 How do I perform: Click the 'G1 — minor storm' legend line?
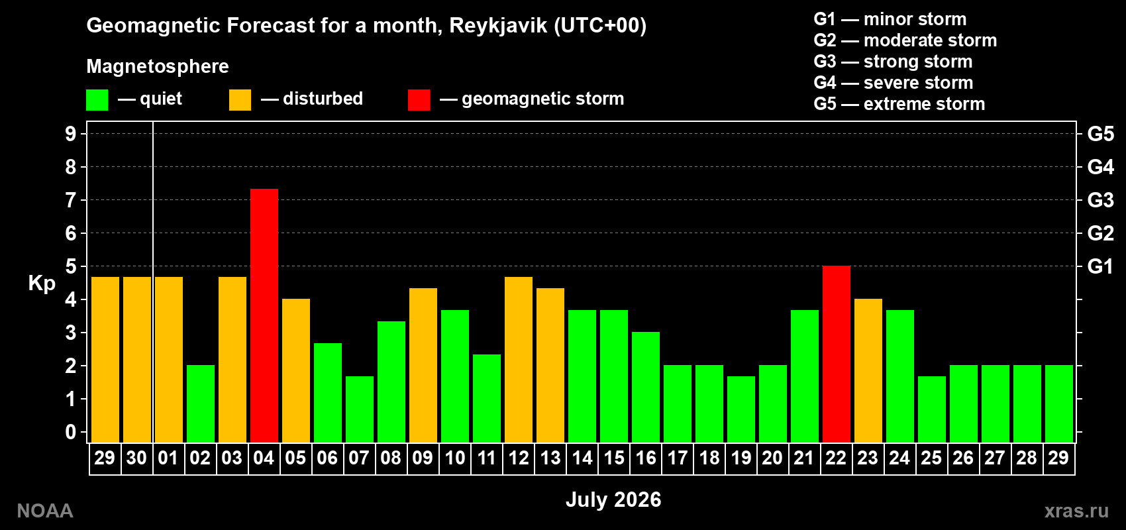coord(890,19)
